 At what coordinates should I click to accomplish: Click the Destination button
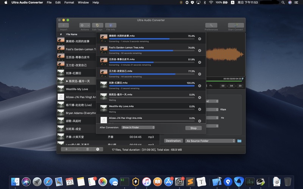pyautogui.click(x=173, y=141)
